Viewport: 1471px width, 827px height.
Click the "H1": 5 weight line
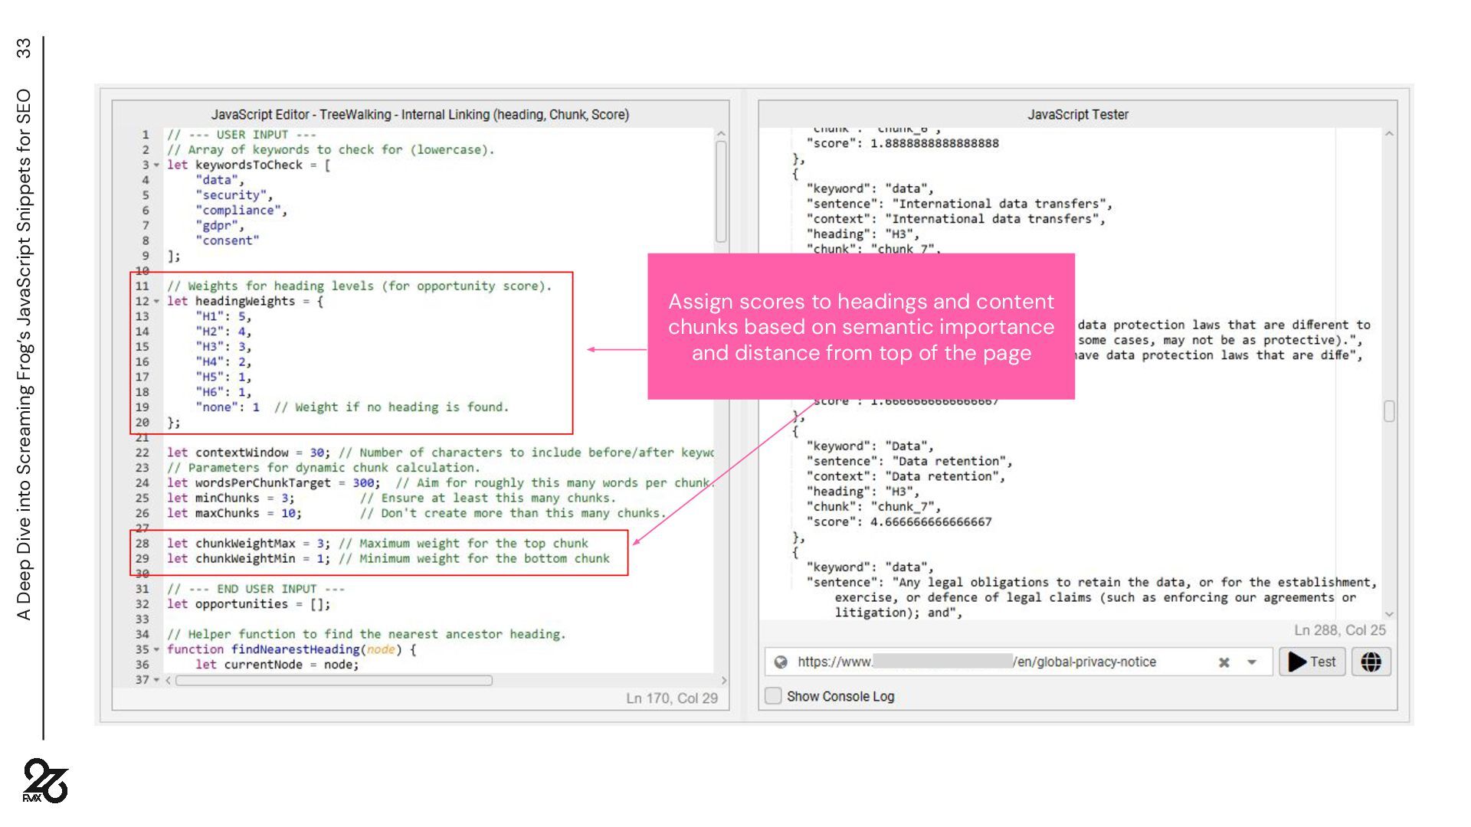tap(223, 316)
